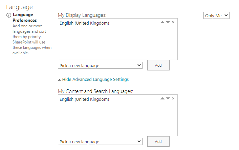Open the content languages 'Pick a new language' dropdown

click(x=100, y=142)
